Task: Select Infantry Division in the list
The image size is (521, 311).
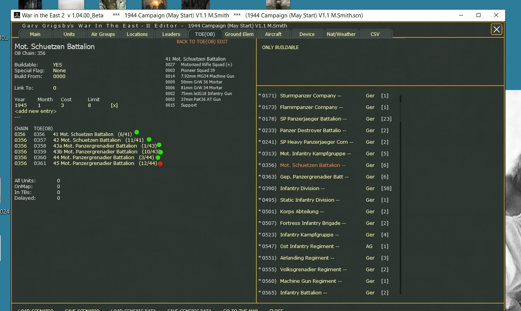Action: point(325,189)
